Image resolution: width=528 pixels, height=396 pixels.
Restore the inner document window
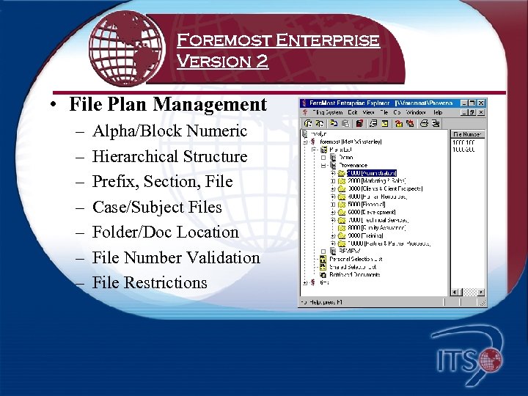[472, 112]
